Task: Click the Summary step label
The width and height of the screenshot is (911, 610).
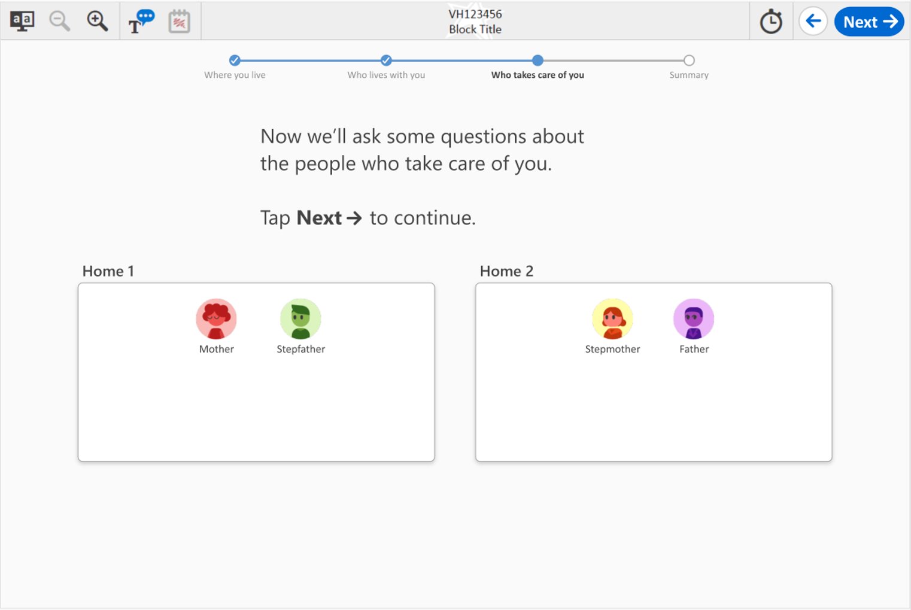Action: point(689,75)
